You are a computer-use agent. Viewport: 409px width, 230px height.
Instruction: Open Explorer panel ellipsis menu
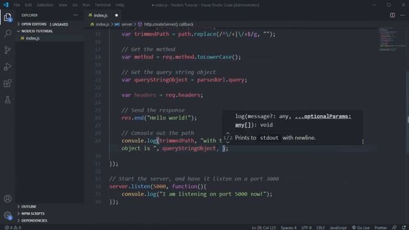click(75, 15)
